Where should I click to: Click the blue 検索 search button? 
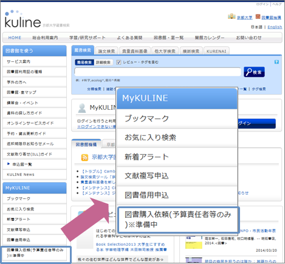(x=254, y=72)
